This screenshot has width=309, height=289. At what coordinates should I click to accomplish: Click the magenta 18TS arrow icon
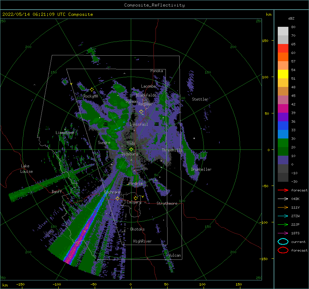[283, 233]
